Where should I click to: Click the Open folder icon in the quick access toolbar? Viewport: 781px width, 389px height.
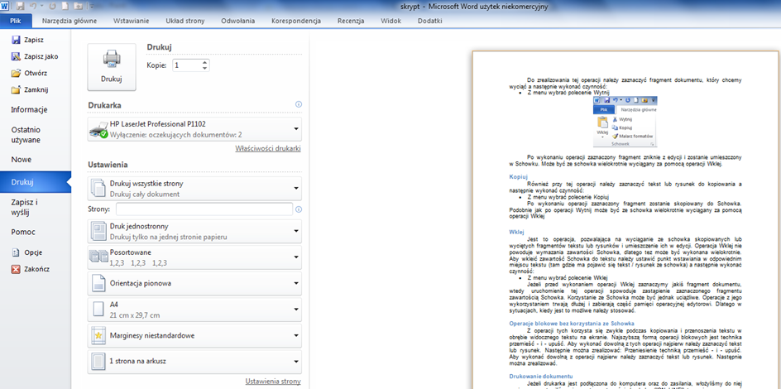click(79, 7)
